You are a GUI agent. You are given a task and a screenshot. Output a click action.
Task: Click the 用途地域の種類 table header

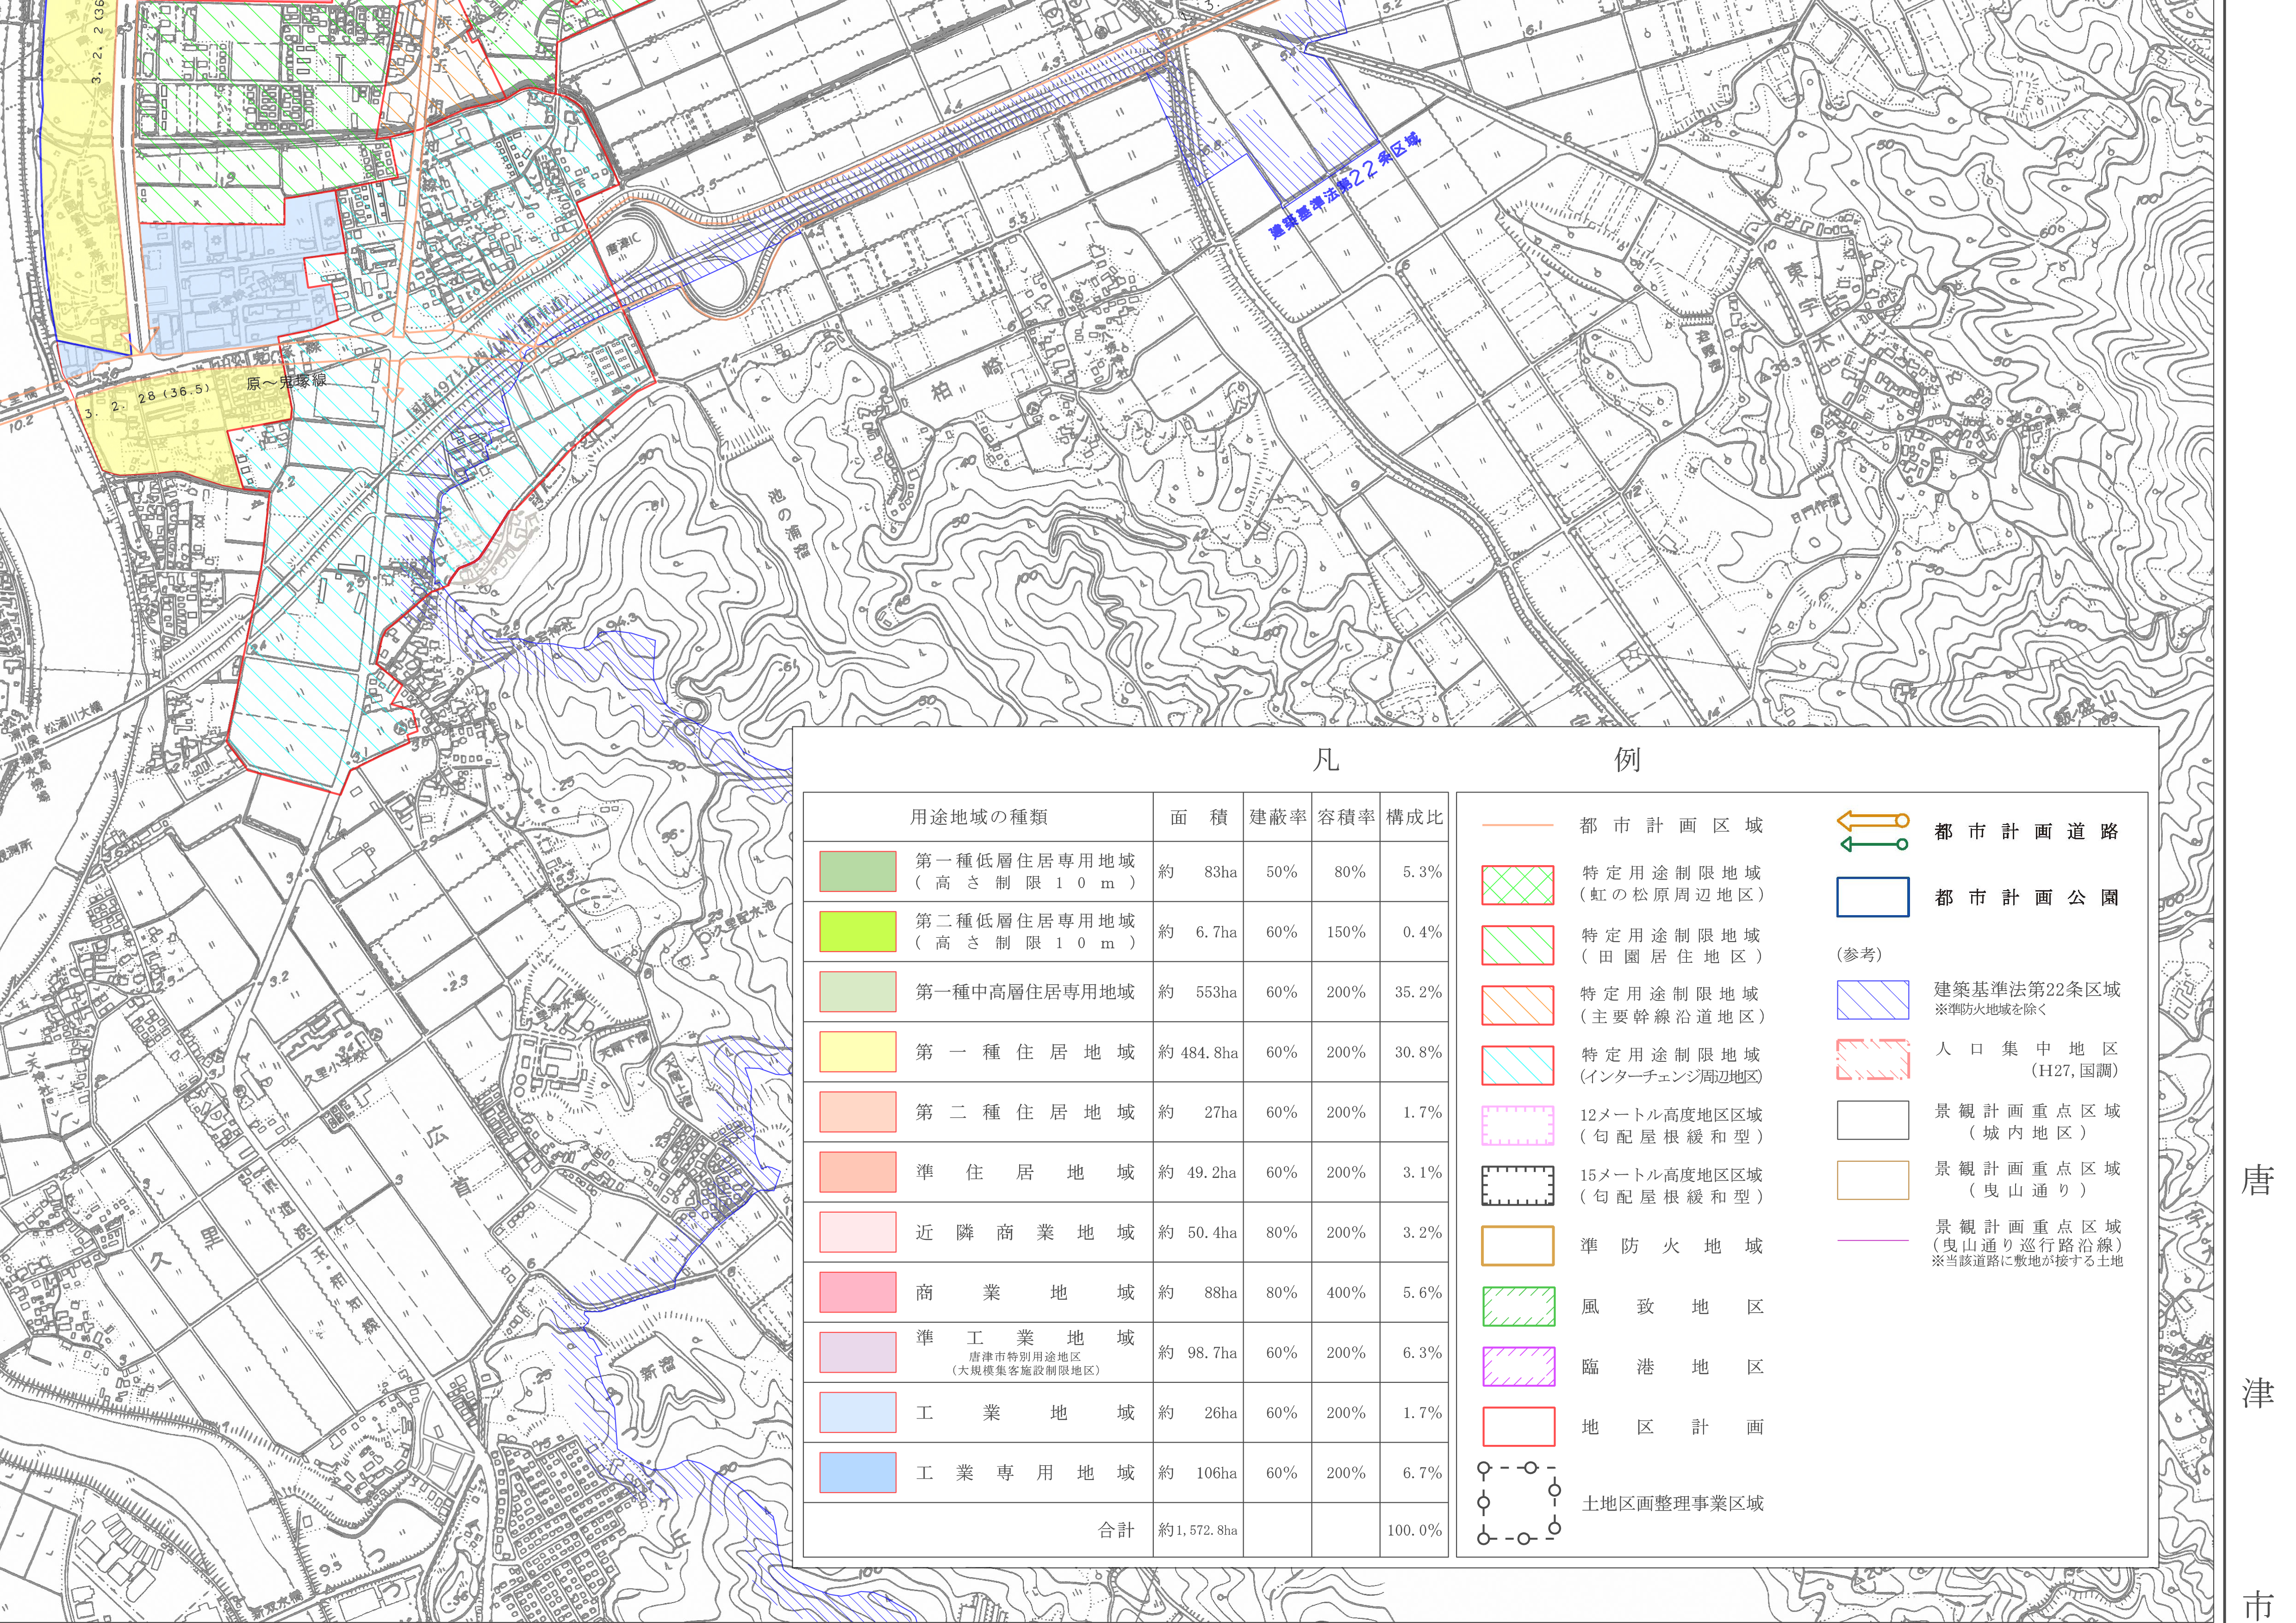[978, 818]
